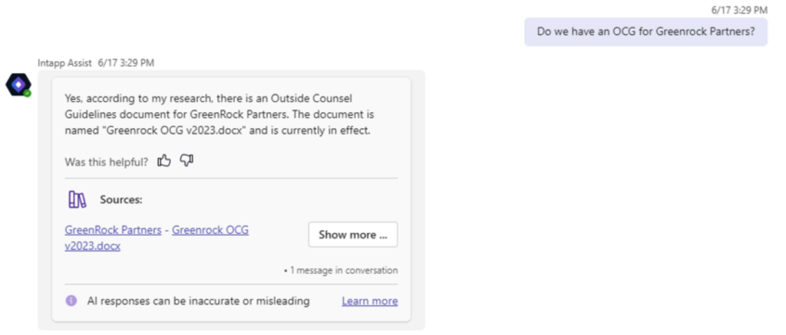Image resolution: width=786 pixels, height=335 pixels.
Task: Open the Greenrock OCG v2023.docx source link
Action: (210, 230)
